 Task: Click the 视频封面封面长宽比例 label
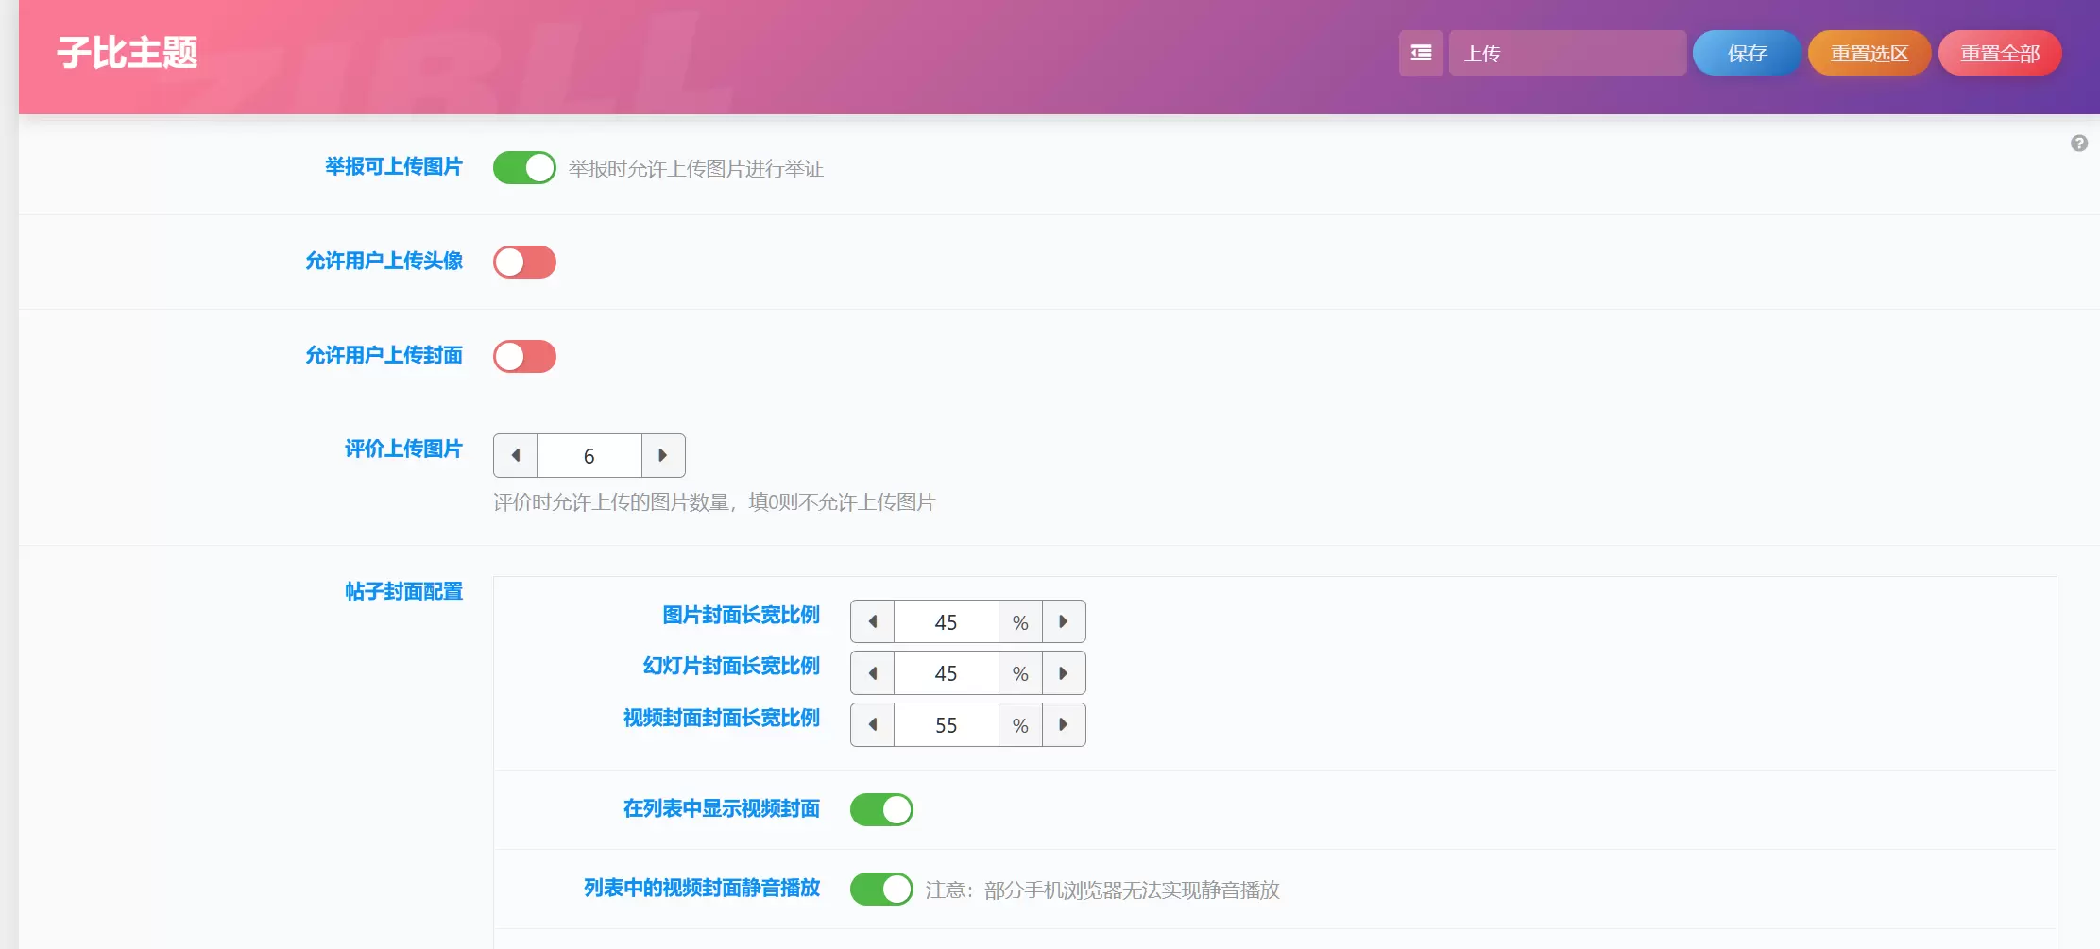(x=722, y=719)
